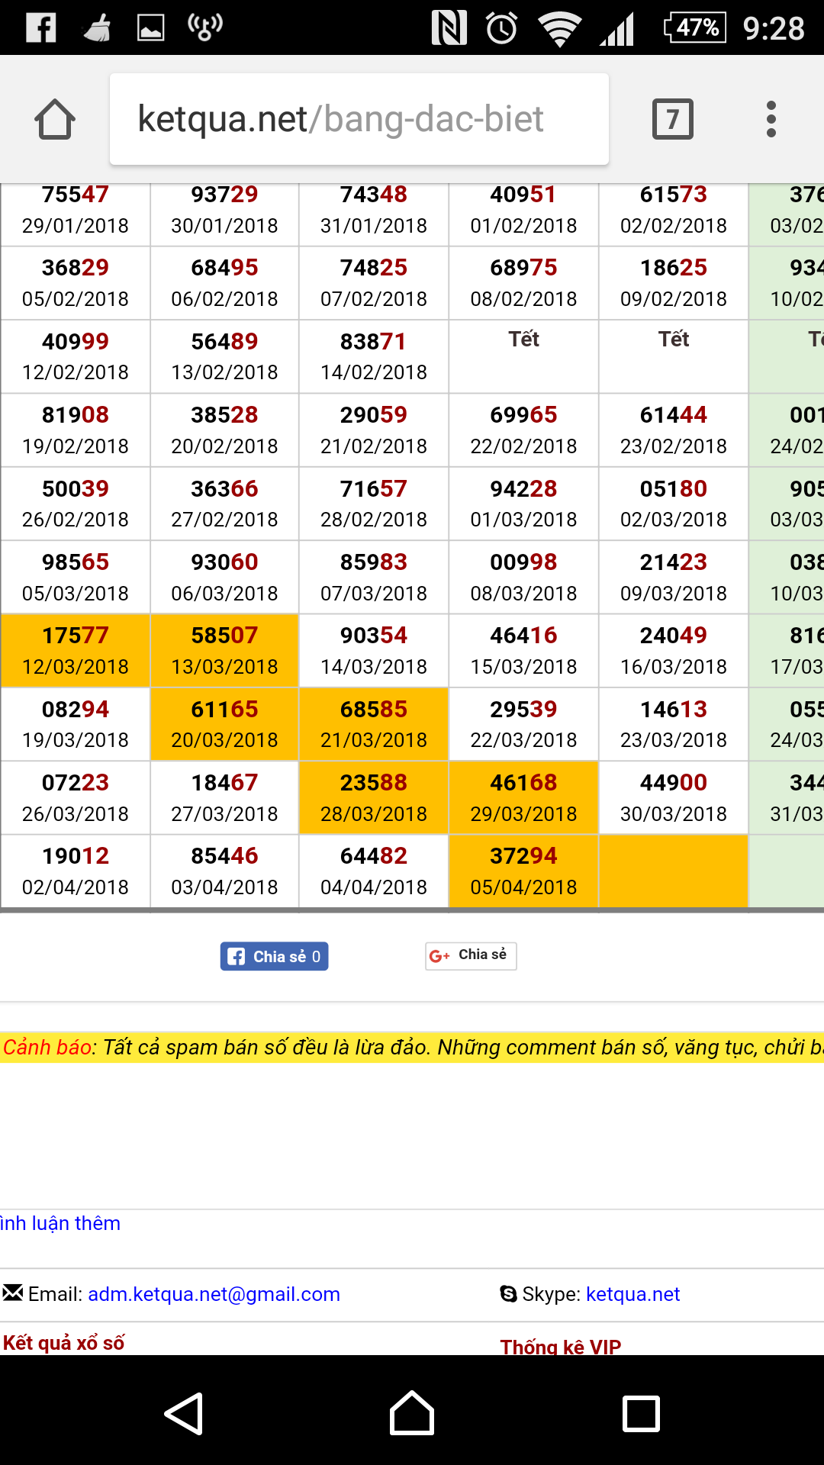Open recent apps with square button
The height and width of the screenshot is (1465, 824).
click(x=641, y=1414)
